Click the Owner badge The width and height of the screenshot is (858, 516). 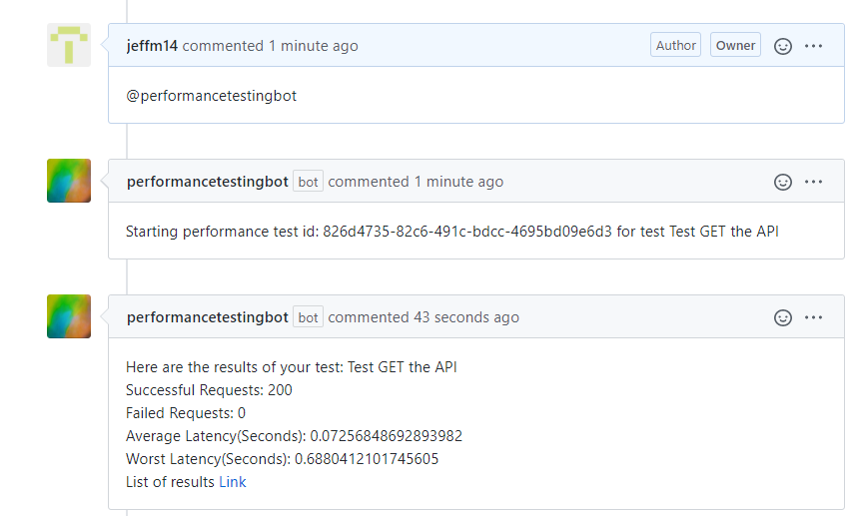tap(735, 45)
